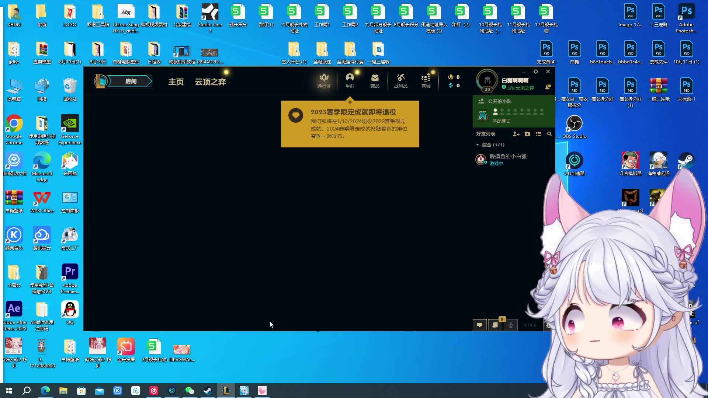
Task: Open the 商城 store icon
Action: pos(426,81)
